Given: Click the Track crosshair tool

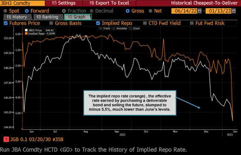Looking at the screenshot, I should pyautogui.click(x=105, y=28).
